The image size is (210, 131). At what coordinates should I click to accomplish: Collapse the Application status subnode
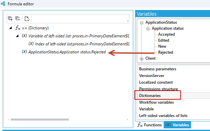148,29
